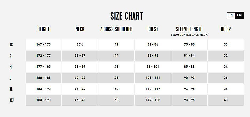The image size is (250, 117).
Task: Click the Size Chart title
Action: pyautogui.click(x=126, y=16)
